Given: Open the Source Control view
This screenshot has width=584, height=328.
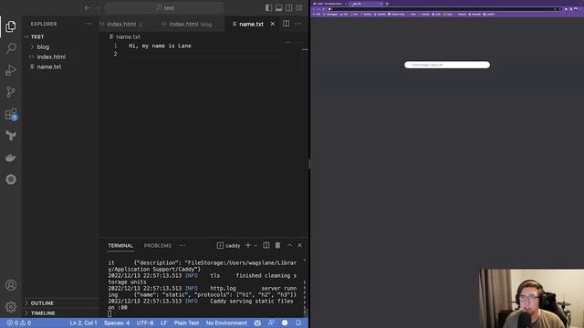Looking at the screenshot, I should [x=11, y=92].
